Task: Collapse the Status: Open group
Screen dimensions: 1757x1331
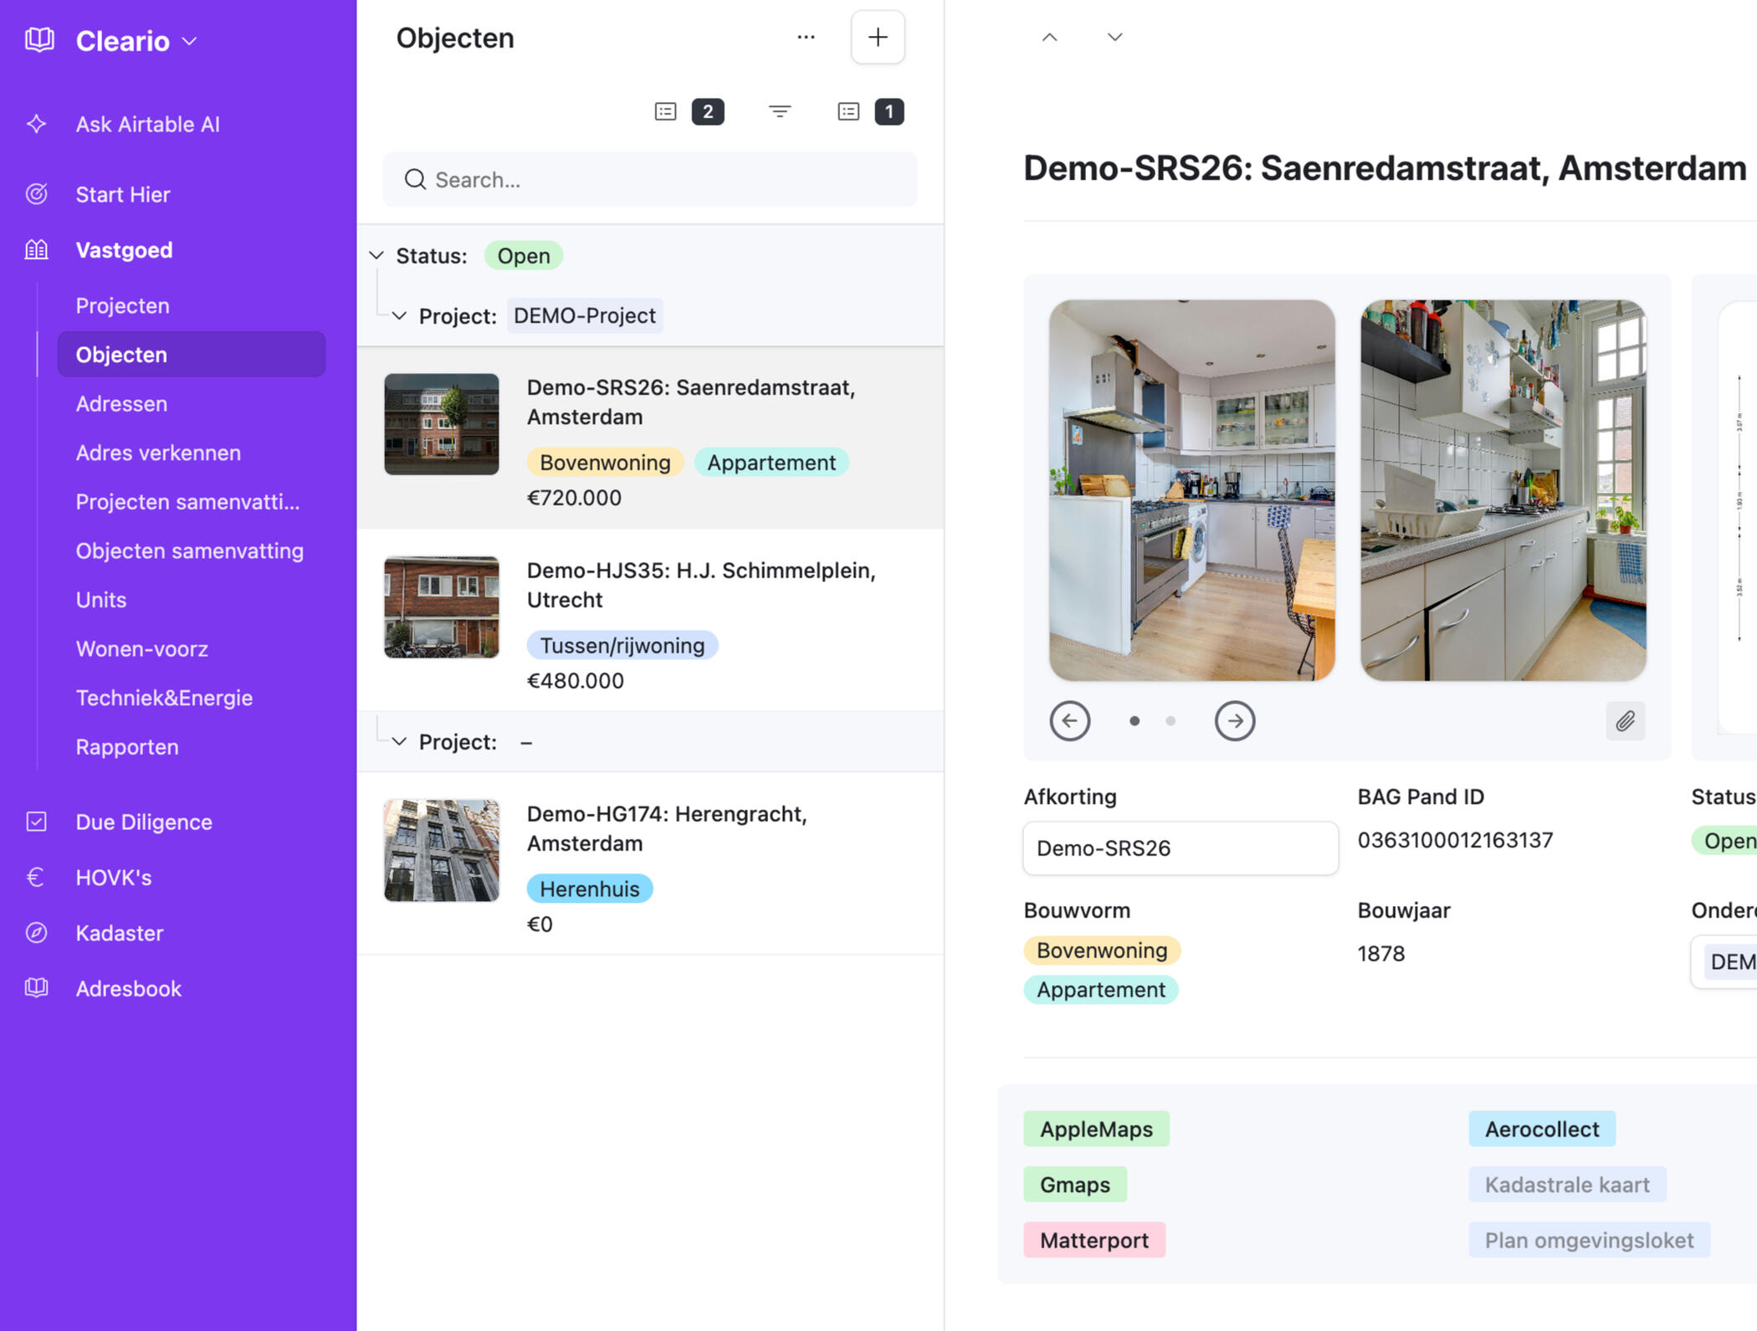Action: (376, 255)
